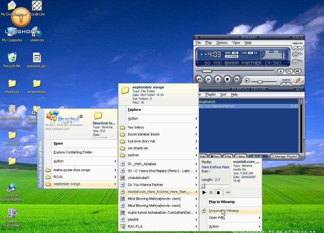Click the 01._Woh_Ajnabee file icon
The image size is (324, 233).
(x=122, y=164)
